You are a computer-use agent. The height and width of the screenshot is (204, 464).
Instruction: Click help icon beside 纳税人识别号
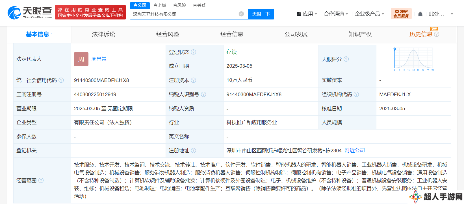click(x=203, y=94)
